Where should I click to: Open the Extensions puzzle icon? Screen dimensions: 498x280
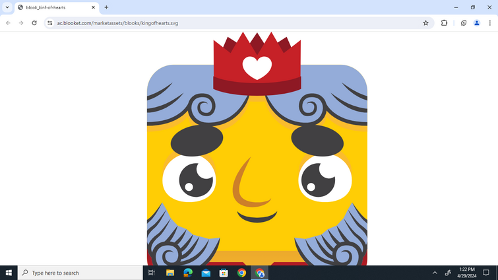coord(444,23)
